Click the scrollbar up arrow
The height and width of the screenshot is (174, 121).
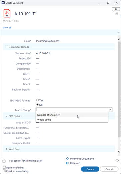(119, 39)
